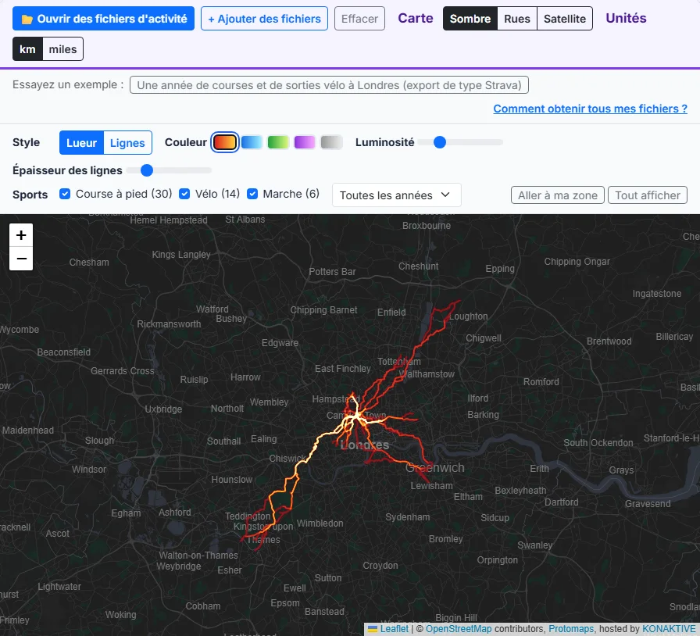The image size is (700, 636).
Task: Pick the blue color swatch
Action: (252, 142)
